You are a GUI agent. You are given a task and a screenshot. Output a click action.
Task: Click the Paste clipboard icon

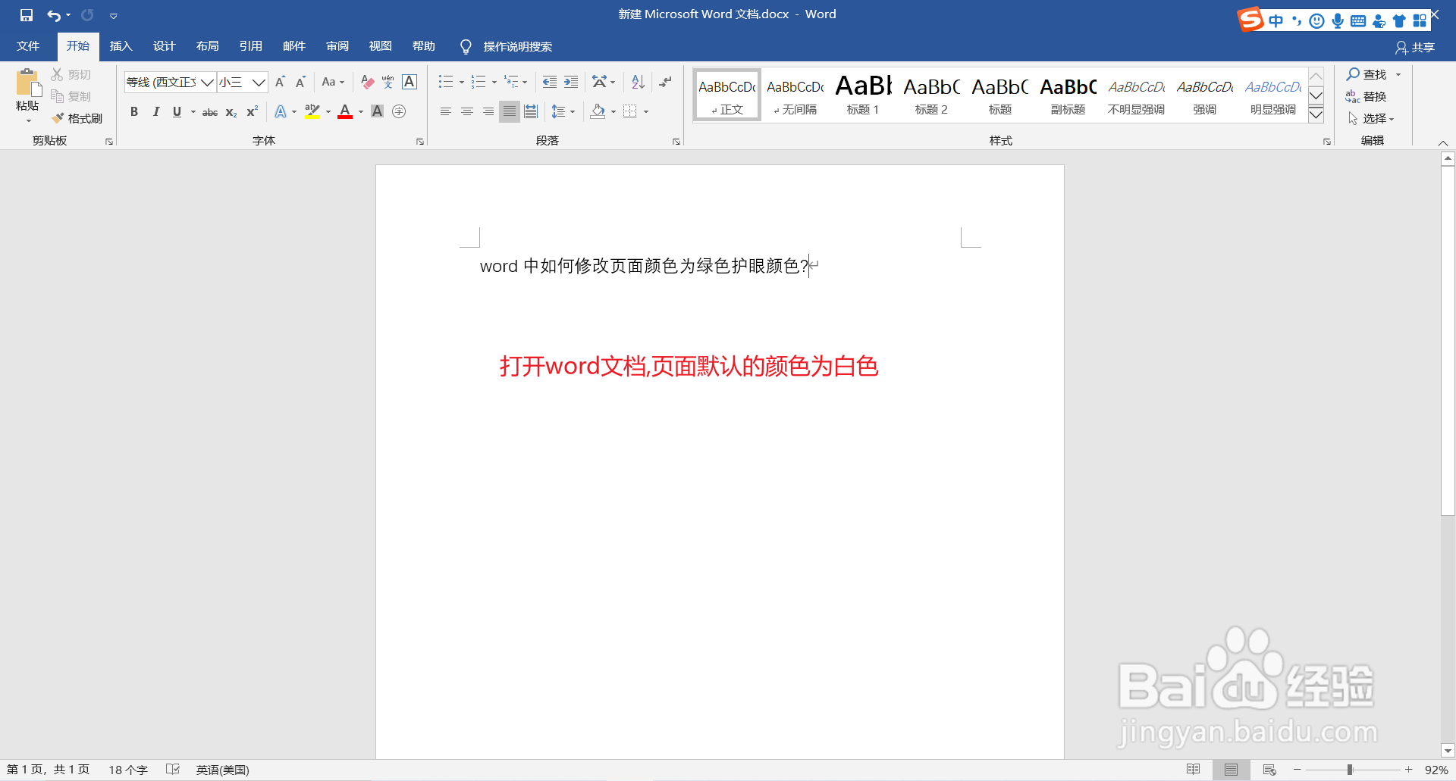click(x=27, y=82)
